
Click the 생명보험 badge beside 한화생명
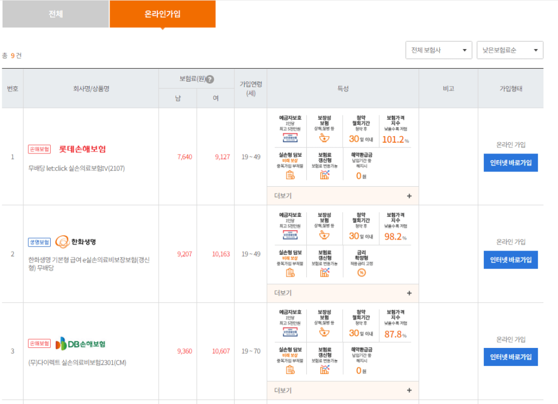click(39, 242)
